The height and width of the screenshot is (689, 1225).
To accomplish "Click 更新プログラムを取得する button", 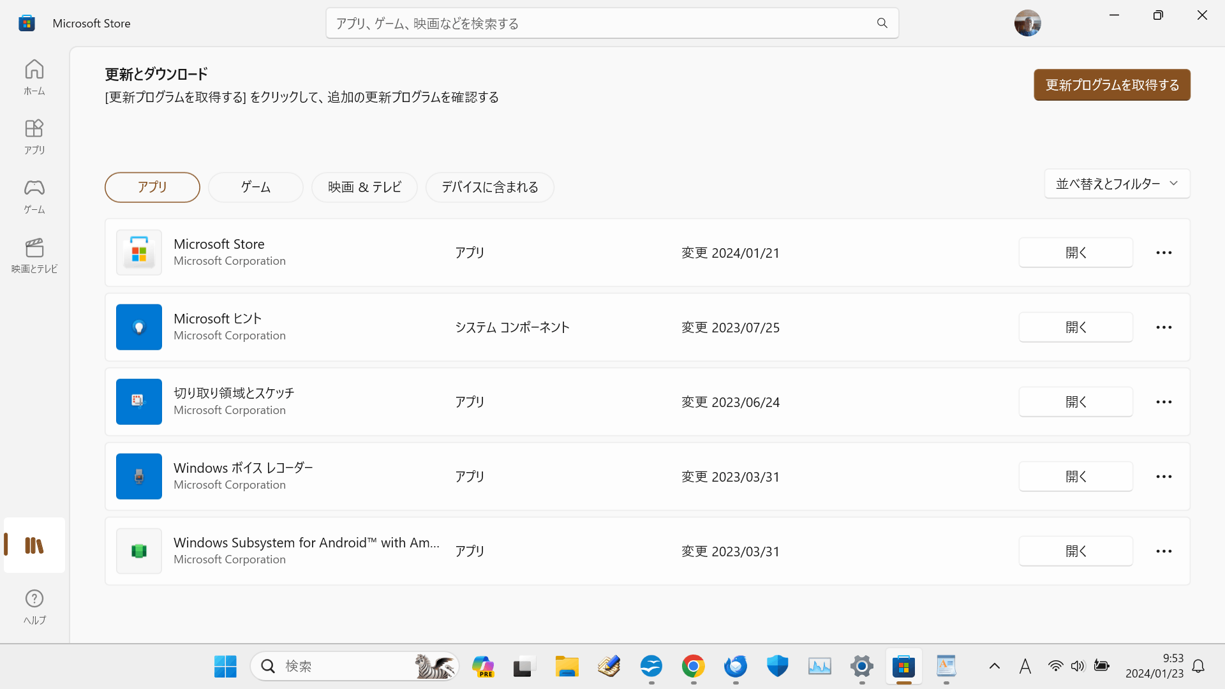I will [x=1111, y=85].
